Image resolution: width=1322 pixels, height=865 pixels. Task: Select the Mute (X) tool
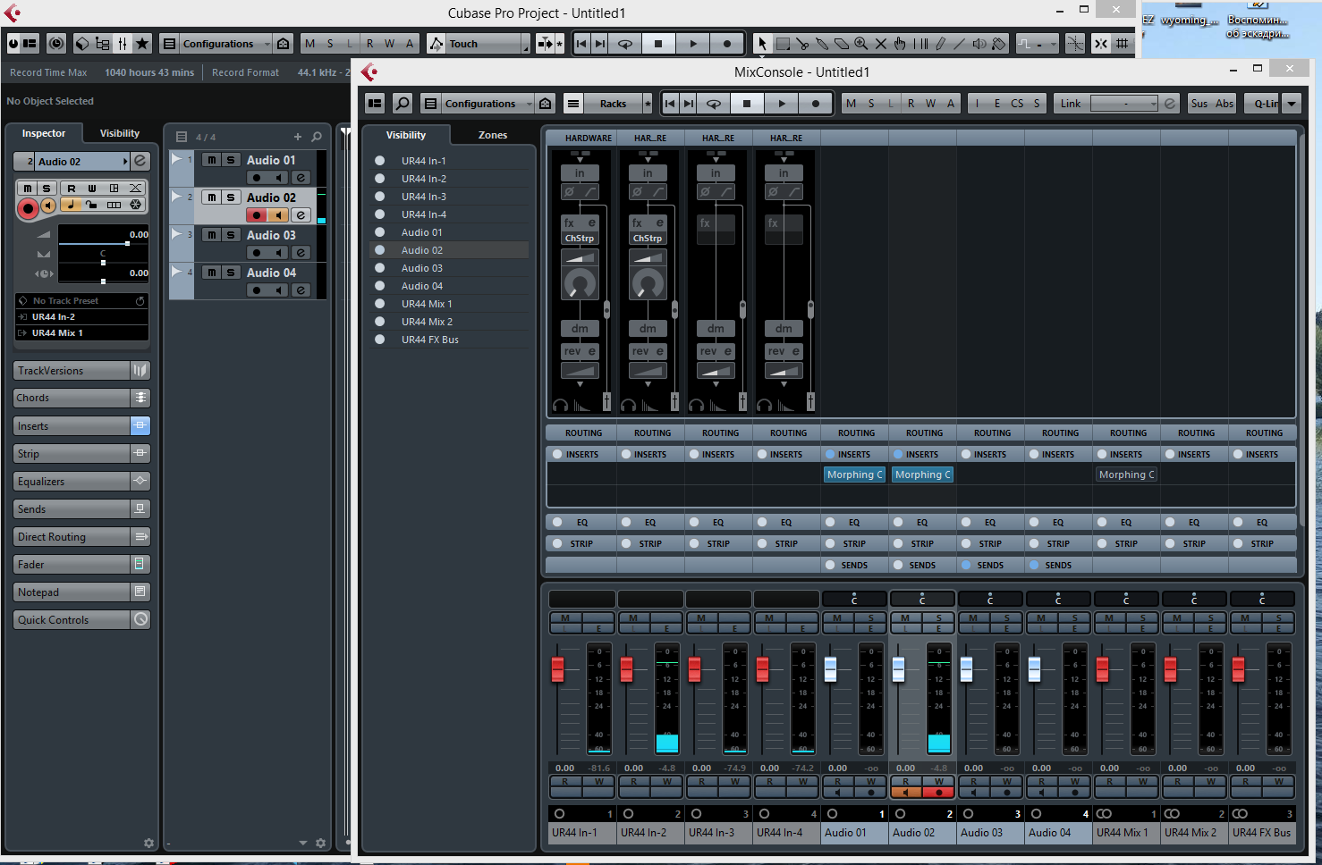coord(880,44)
